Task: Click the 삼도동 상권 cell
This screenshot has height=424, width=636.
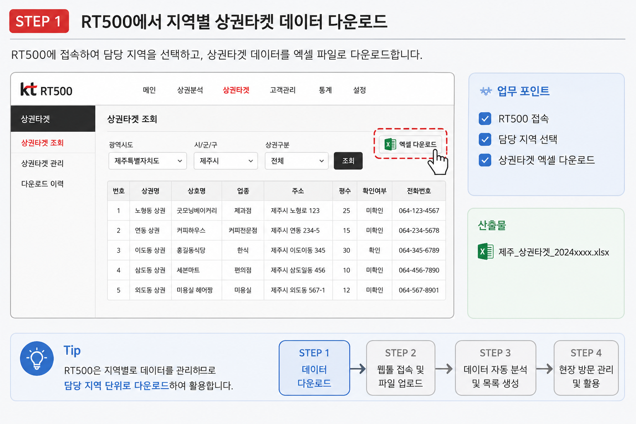Action: 150,270
